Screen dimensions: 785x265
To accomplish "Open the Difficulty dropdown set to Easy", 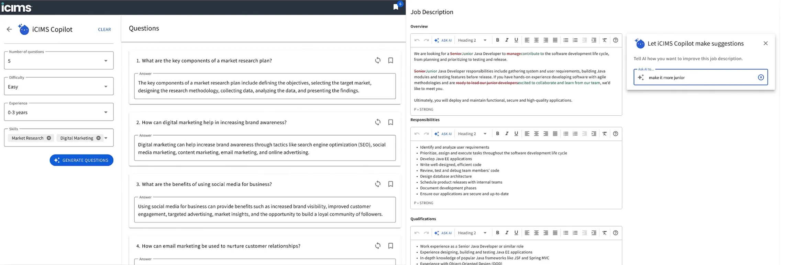I will point(59,87).
